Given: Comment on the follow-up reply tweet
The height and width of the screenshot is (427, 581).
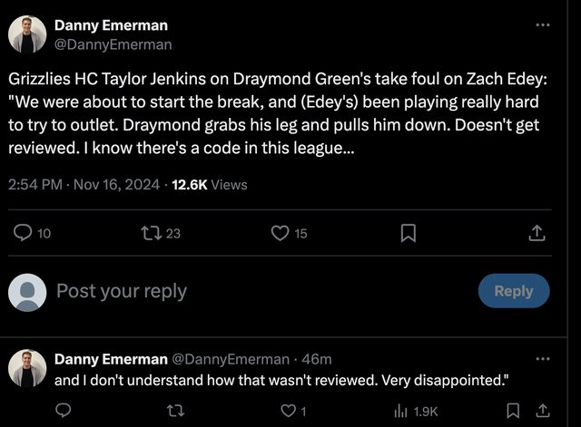Looking at the screenshot, I should click(64, 411).
